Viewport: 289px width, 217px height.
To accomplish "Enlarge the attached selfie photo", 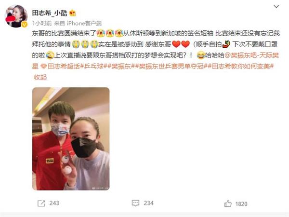I will [71, 139].
